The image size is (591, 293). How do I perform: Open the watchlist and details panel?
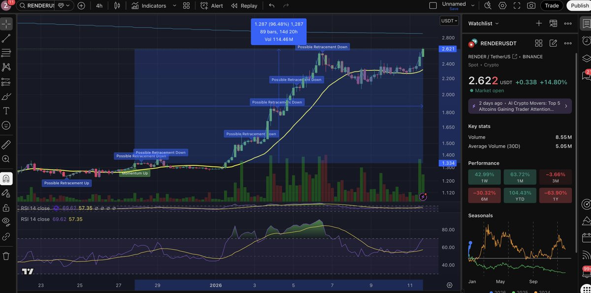point(586,24)
